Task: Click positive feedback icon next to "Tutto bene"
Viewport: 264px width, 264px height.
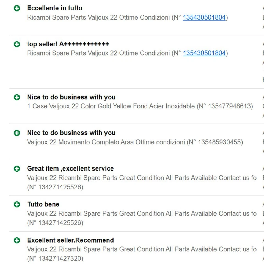Action: click(x=17, y=204)
